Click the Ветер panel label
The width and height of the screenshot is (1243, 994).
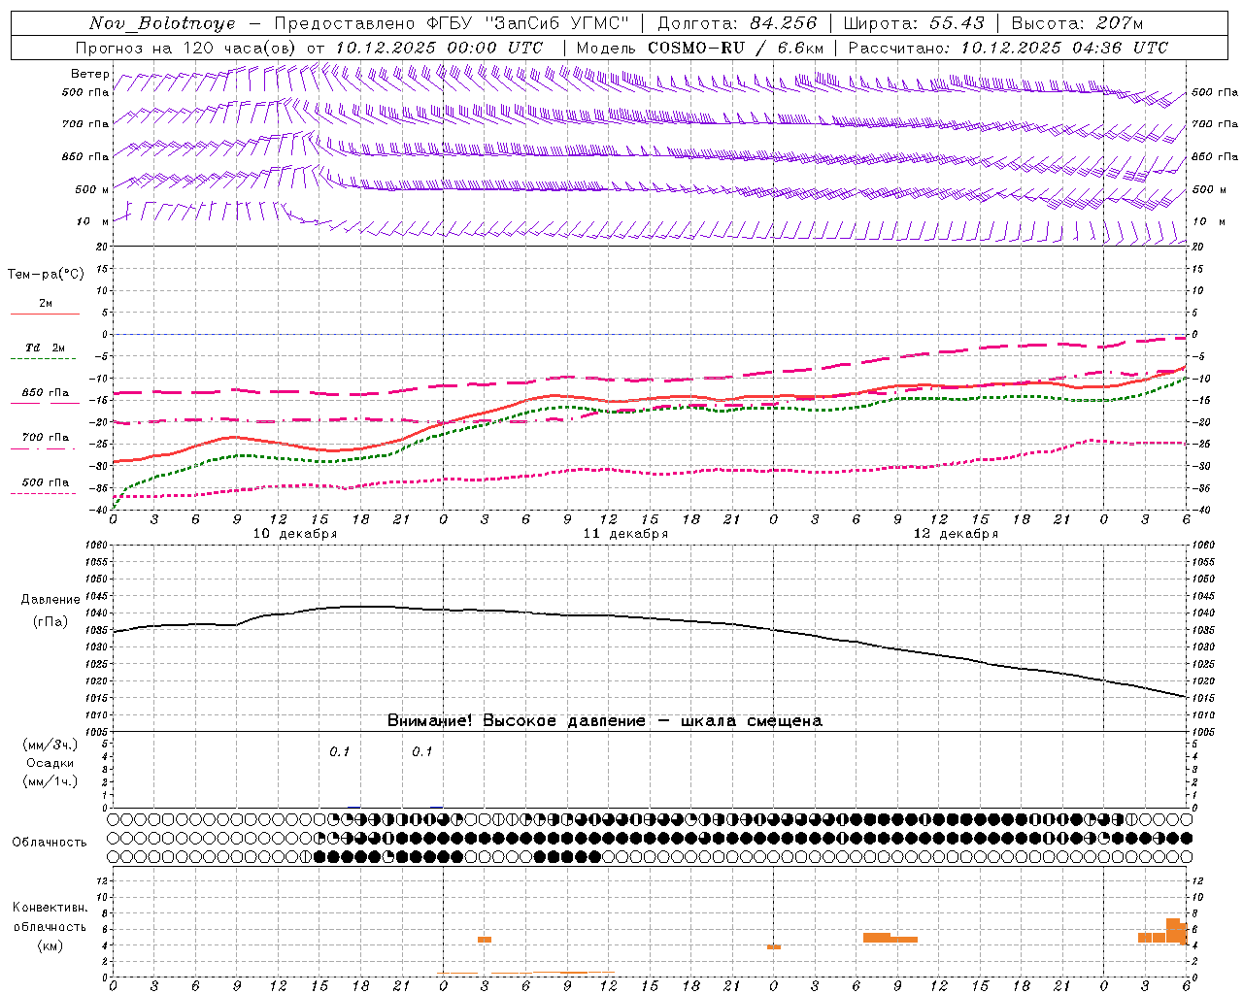pos(90,74)
